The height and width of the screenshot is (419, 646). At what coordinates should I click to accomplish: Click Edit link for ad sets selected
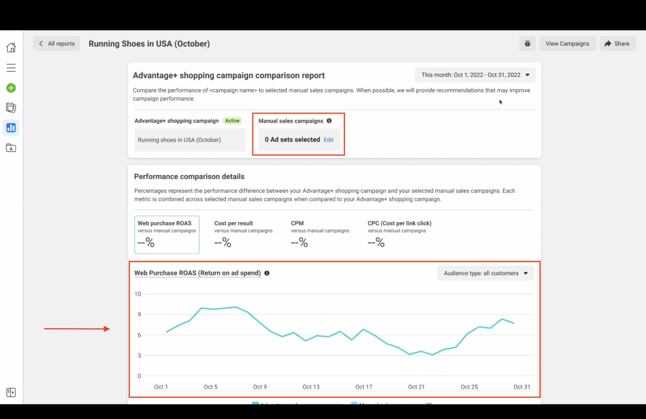(x=328, y=139)
